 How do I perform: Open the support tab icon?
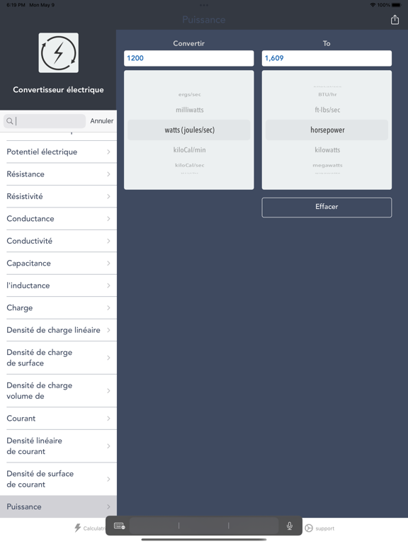pyautogui.click(x=309, y=528)
